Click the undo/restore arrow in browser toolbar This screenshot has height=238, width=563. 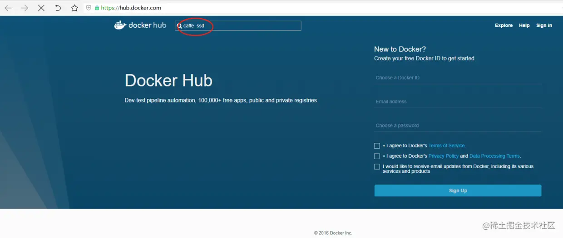(58, 8)
